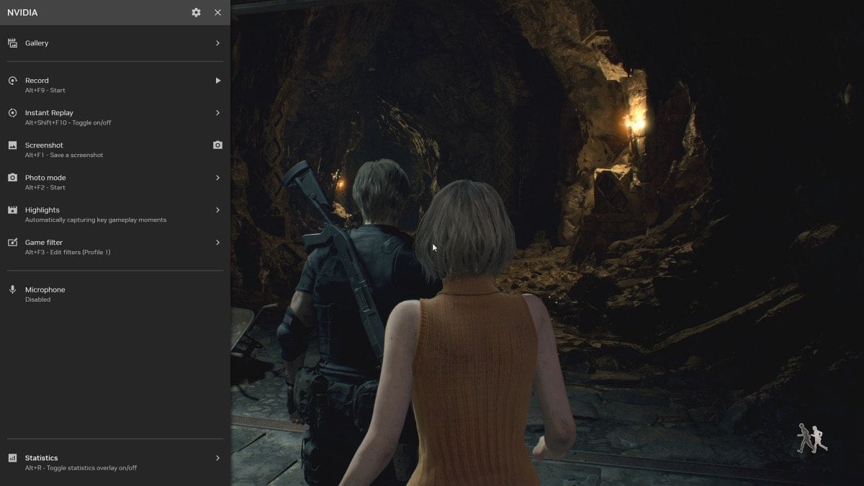The width and height of the screenshot is (864, 486).
Task: Click 'Alt+R - Toggle statistics overlay on/off' text
Action: pyautogui.click(x=81, y=468)
